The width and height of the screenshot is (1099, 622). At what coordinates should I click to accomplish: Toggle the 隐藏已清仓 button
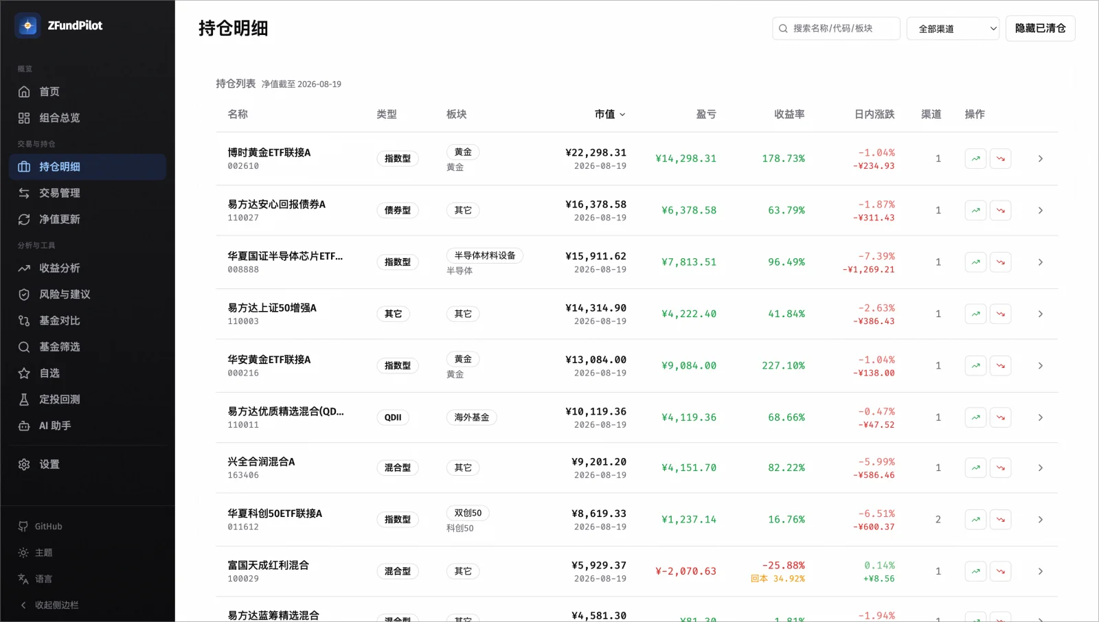1040,28
